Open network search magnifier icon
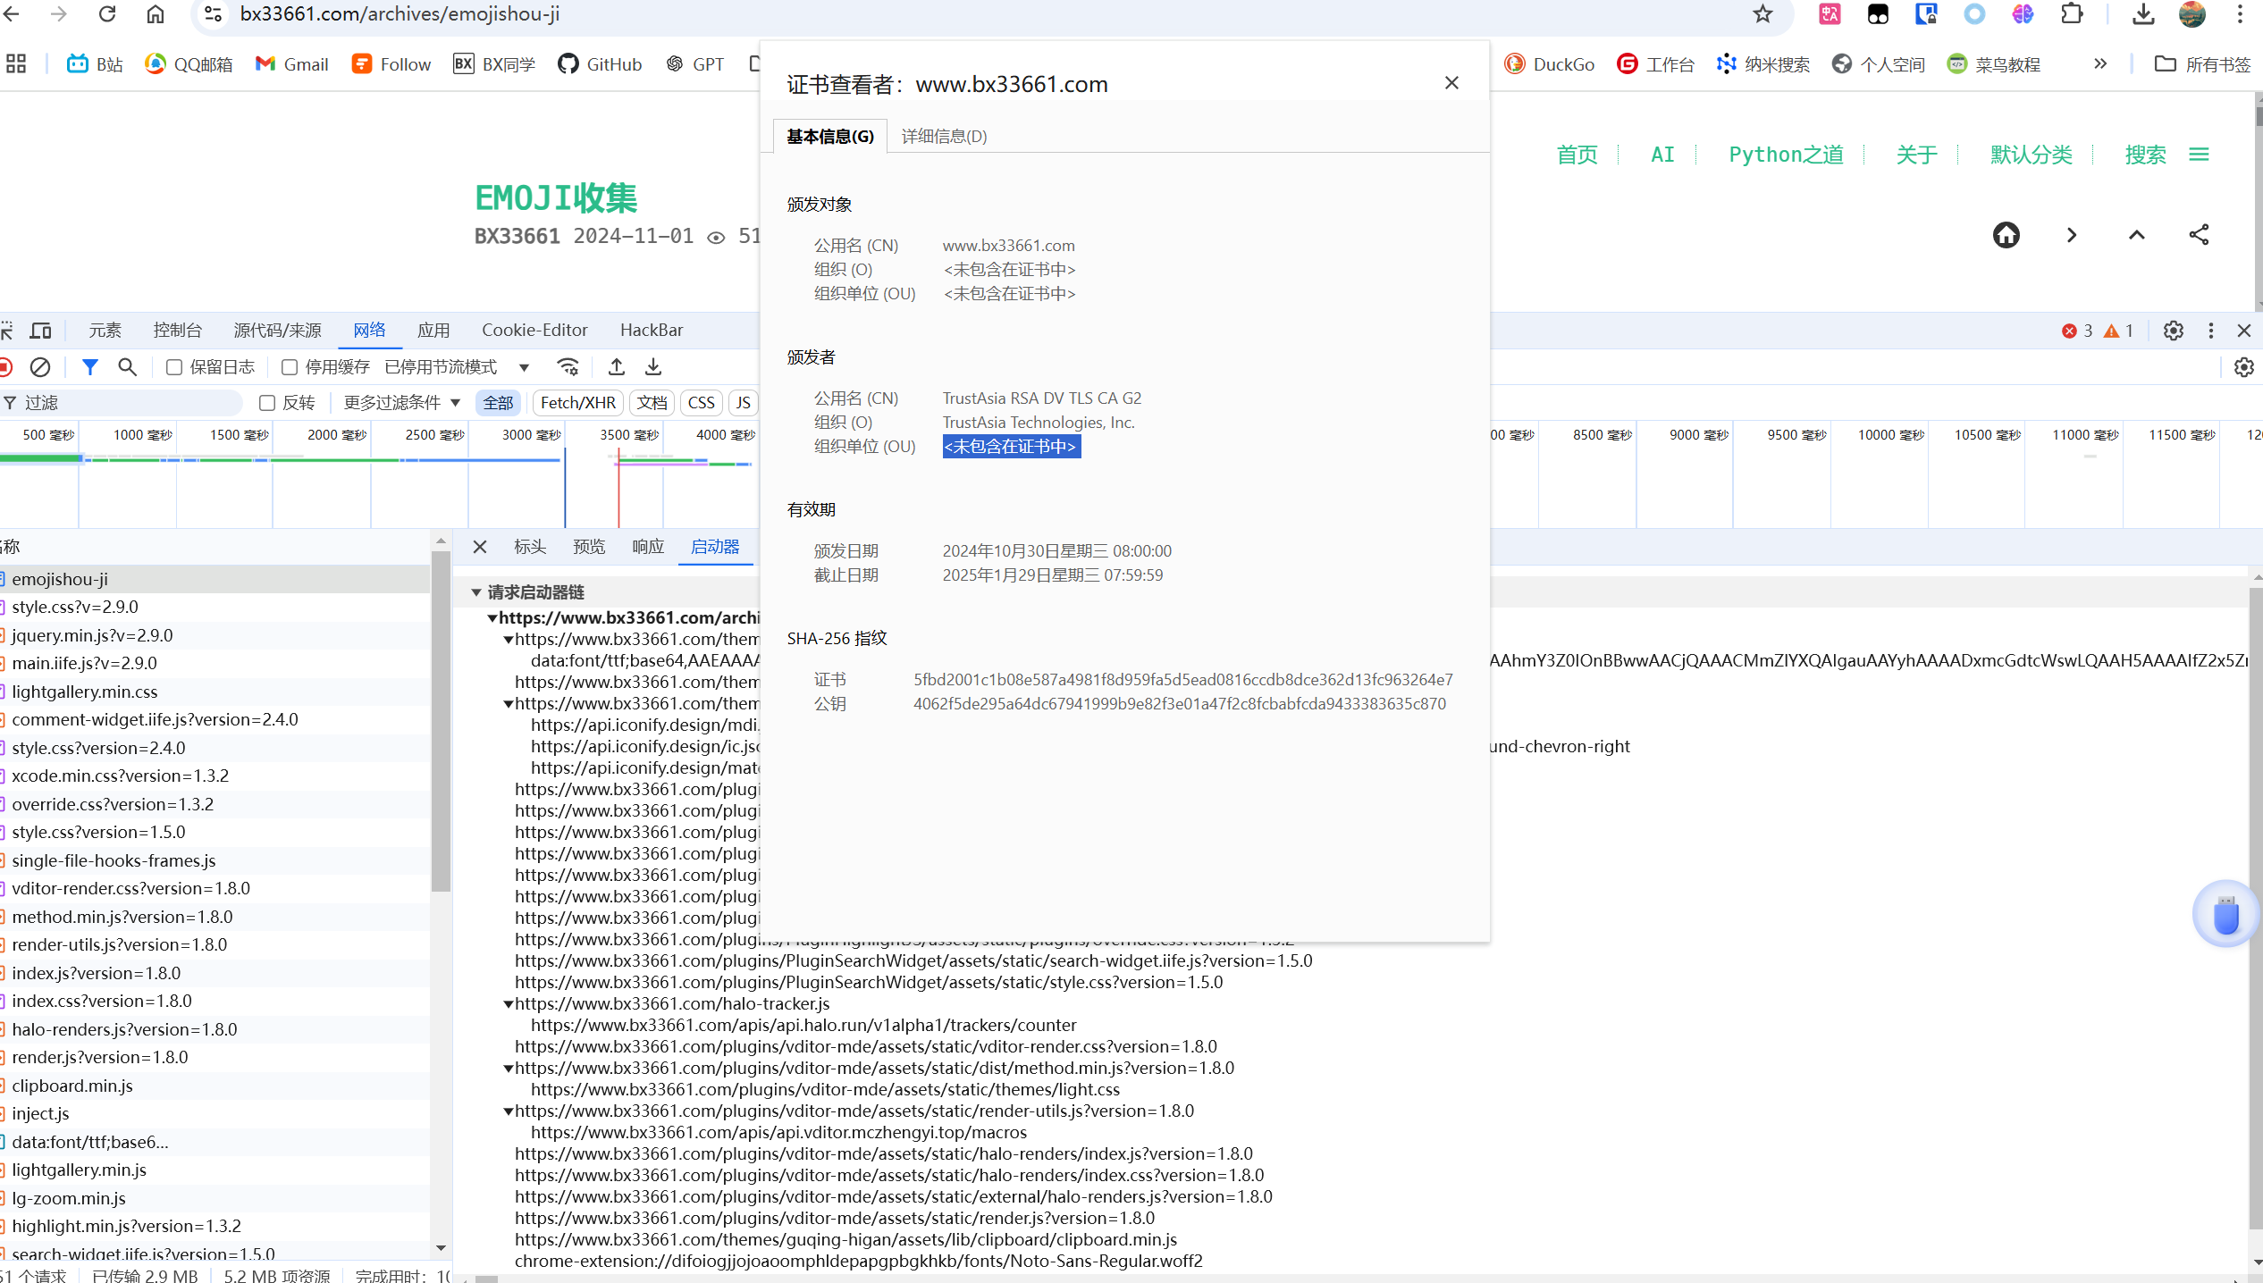This screenshot has width=2263, height=1283. [128, 367]
